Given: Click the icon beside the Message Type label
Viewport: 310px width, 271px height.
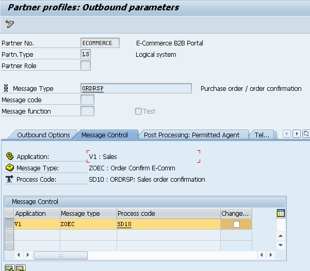Looking at the screenshot, I should pos(6,89).
